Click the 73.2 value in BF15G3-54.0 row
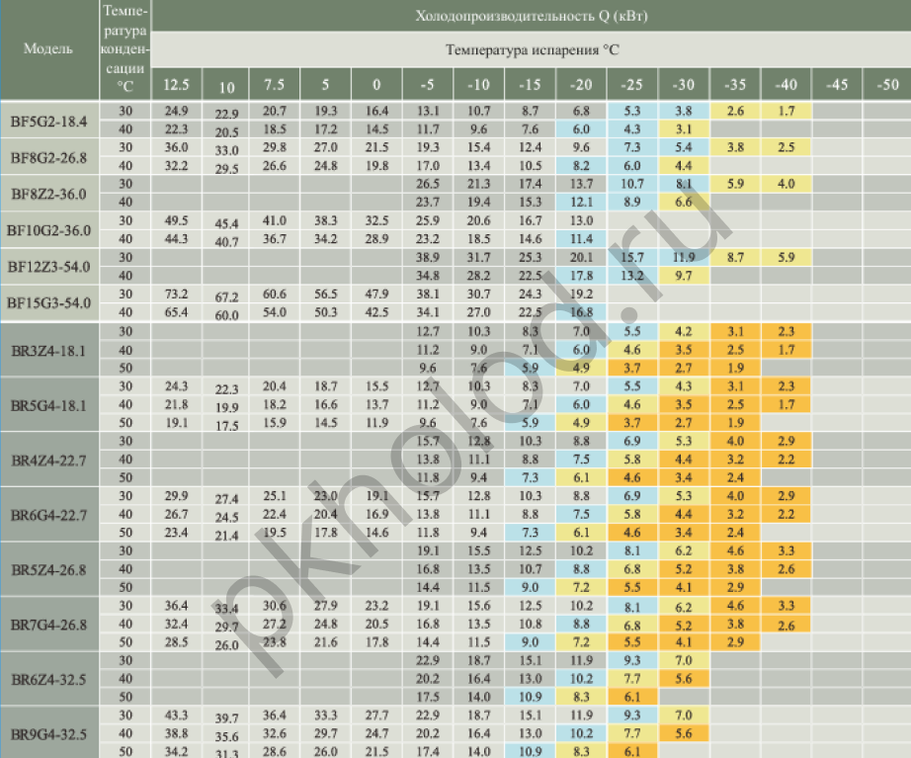 [x=177, y=295]
